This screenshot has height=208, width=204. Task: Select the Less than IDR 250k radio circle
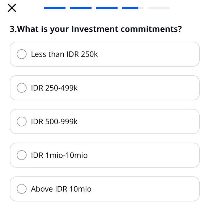[22, 54]
